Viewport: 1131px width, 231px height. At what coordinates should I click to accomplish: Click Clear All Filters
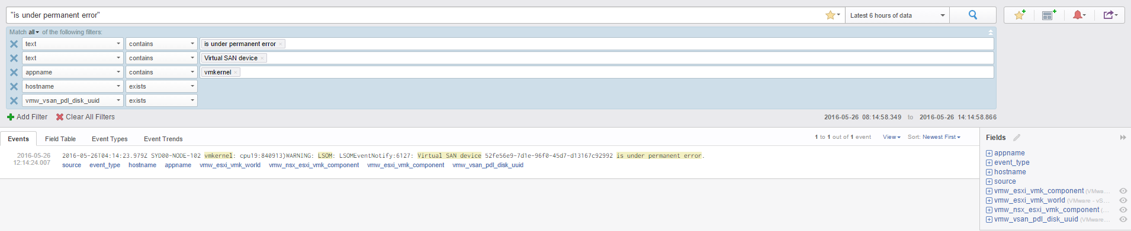85,117
